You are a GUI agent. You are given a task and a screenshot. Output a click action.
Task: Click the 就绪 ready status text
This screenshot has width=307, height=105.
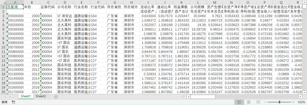coord(4,102)
